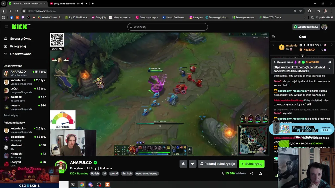This screenshot has width=335, height=188.
Task: Go forward with browser forward arrow
Action: click(10, 11)
